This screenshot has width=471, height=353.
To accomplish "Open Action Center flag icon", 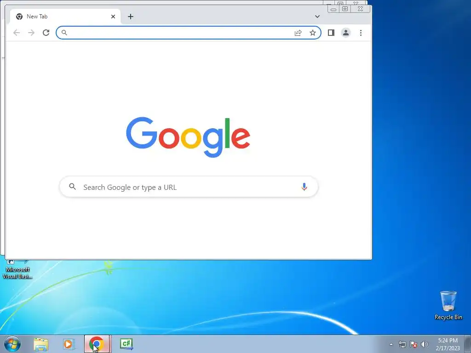I will tap(414, 344).
